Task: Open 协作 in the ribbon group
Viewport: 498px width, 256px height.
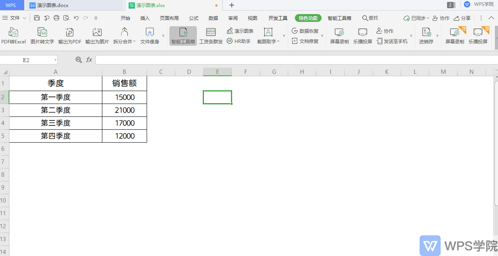Action: (385, 31)
